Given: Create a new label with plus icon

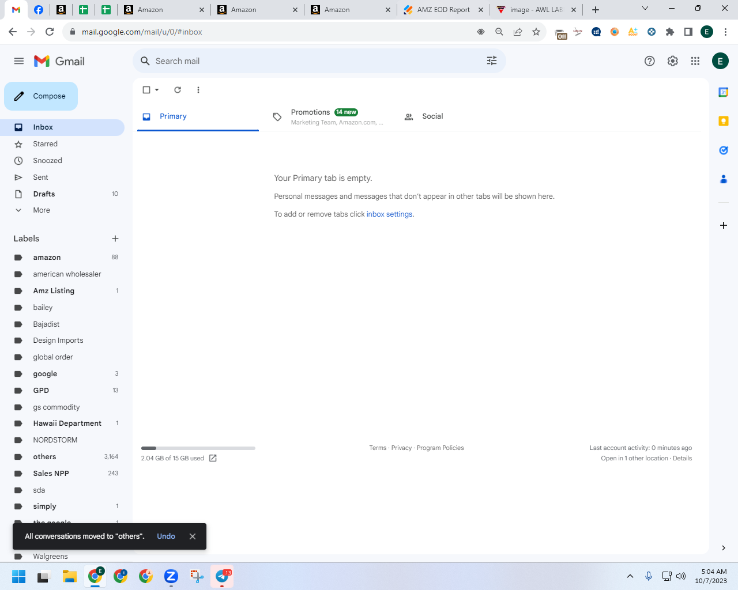Looking at the screenshot, I should click(x=115, y=239).
